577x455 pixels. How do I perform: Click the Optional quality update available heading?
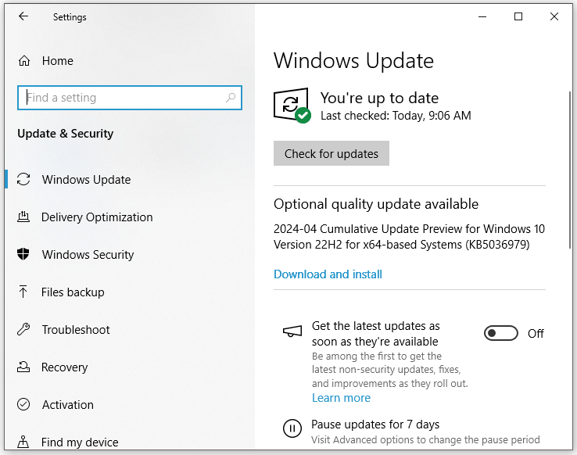(x=376, y=204)
